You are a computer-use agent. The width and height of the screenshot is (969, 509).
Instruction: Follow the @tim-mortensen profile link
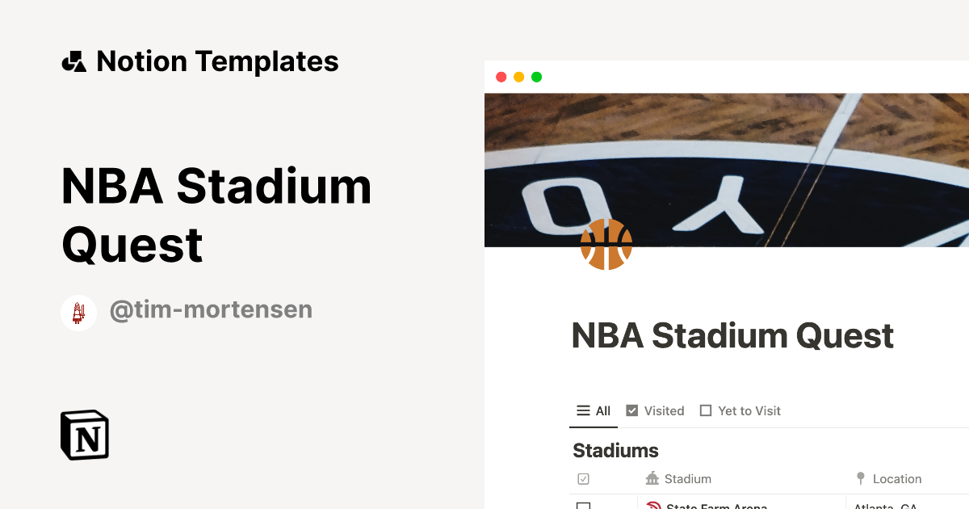coord(211,309)
